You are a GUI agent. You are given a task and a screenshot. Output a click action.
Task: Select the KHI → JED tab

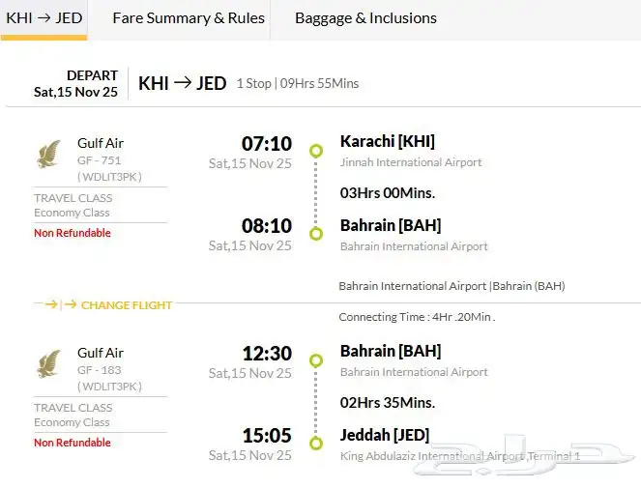[44, 18]
